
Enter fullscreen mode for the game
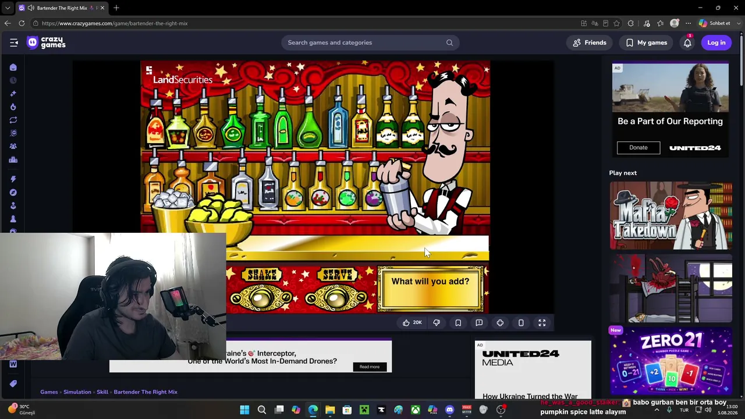point(542,322)
